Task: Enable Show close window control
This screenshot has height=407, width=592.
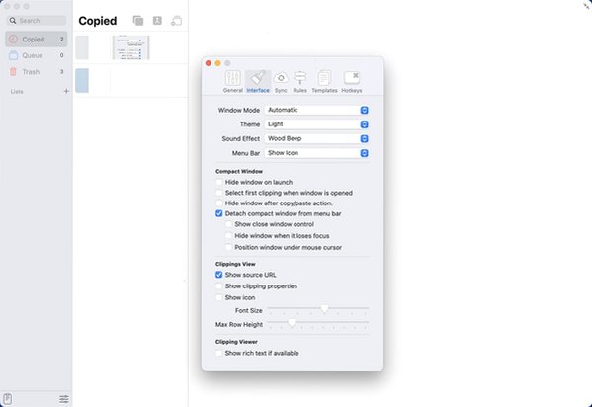Action: coord(229,224)
